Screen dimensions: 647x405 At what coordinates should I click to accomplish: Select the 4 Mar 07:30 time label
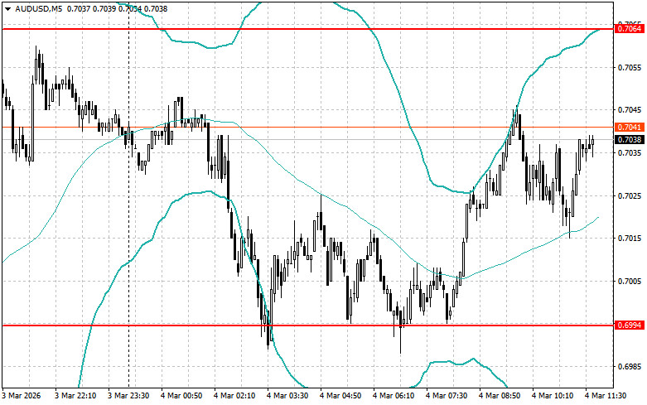pyautogui.click(x=447, y=396)
